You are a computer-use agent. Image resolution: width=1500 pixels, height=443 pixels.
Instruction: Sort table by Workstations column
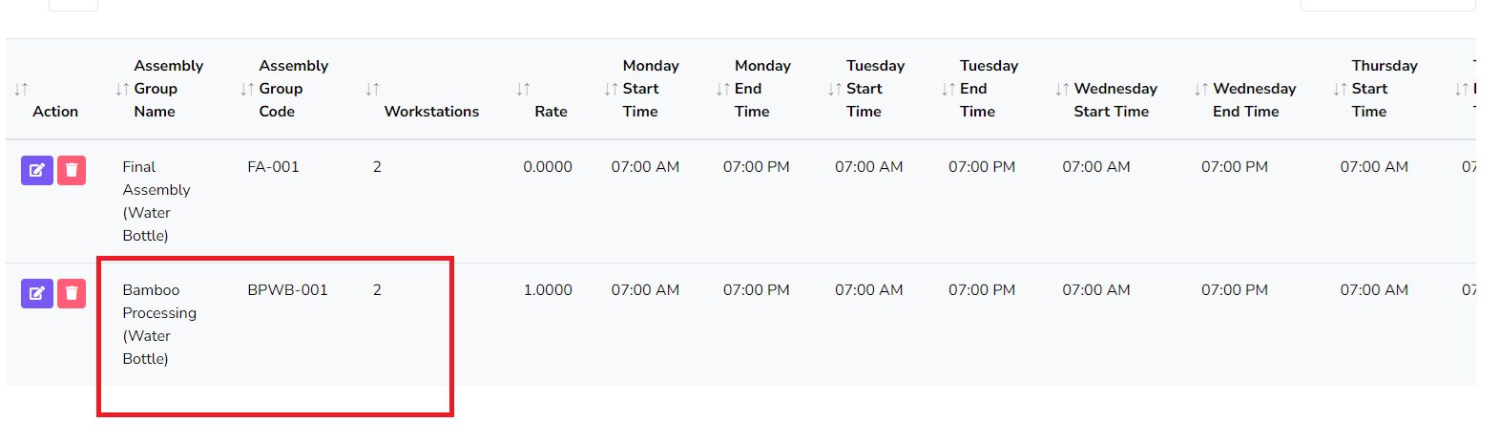click(x=372, y=89)
